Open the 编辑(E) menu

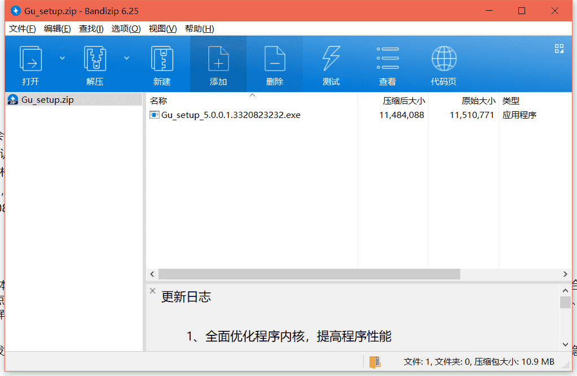(57, 29)
